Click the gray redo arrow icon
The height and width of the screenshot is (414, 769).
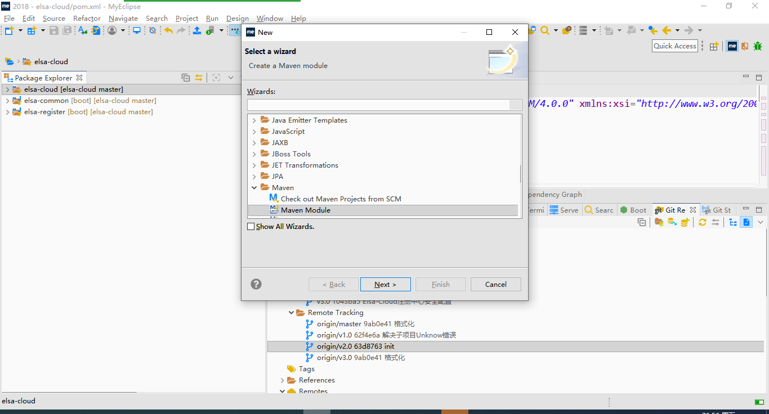181,30
